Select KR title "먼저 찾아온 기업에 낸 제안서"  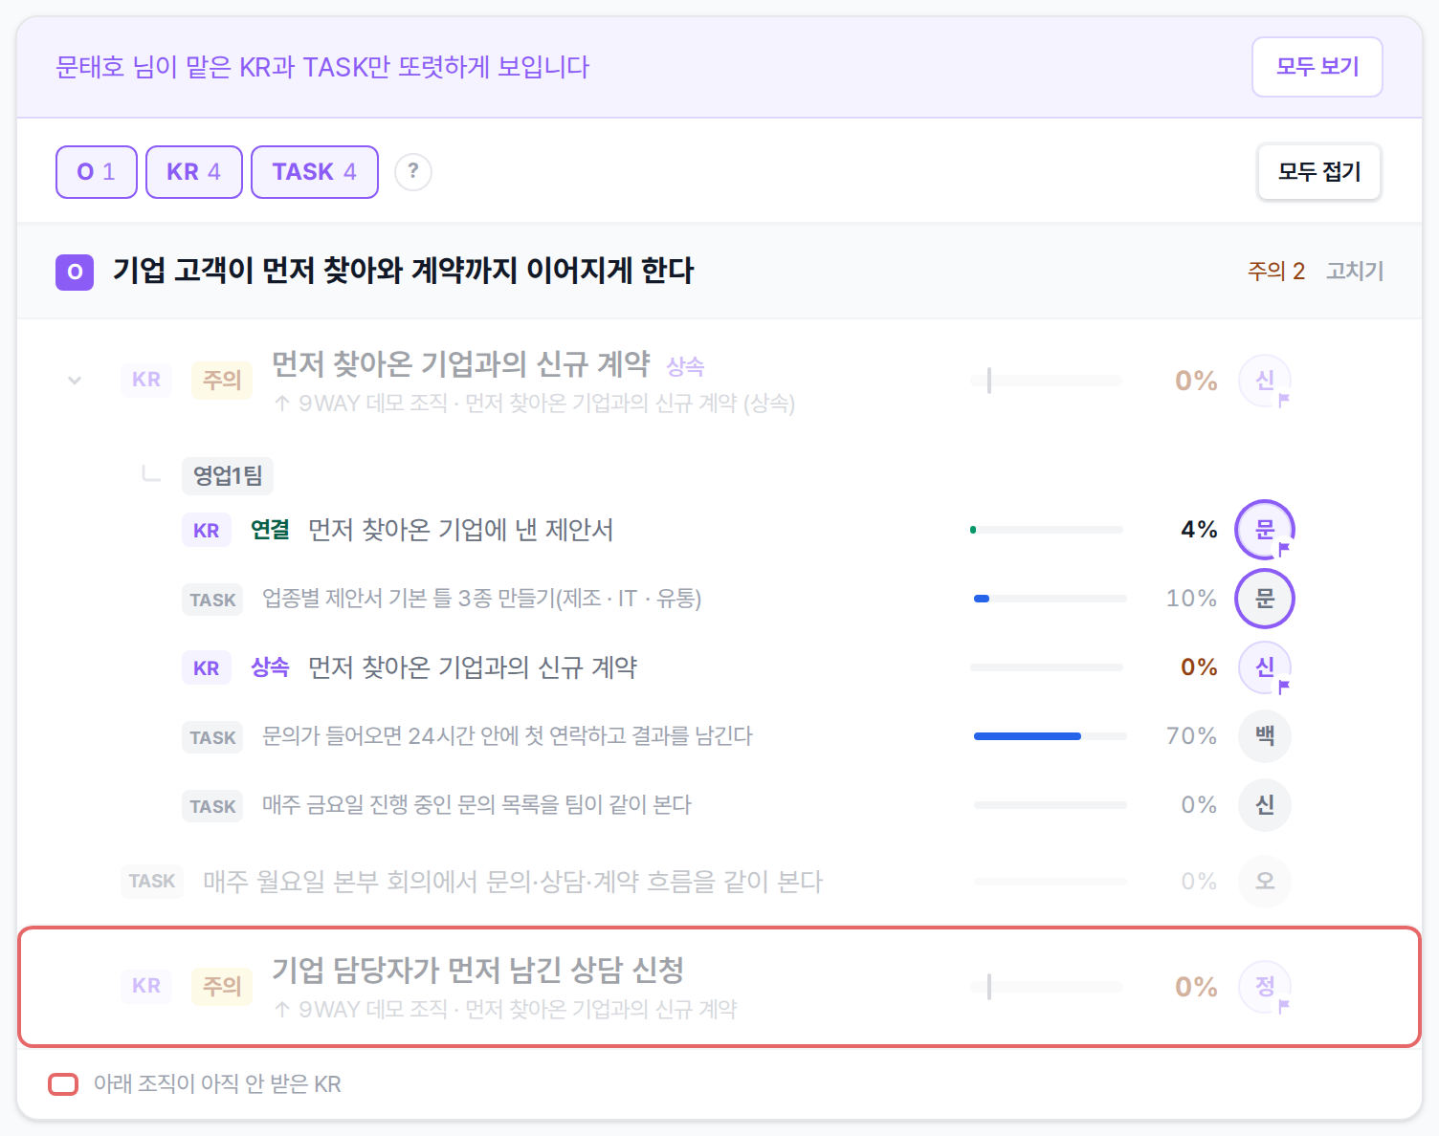click(461, 530)
